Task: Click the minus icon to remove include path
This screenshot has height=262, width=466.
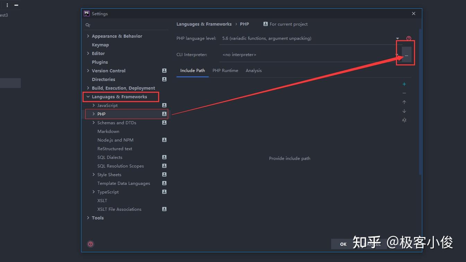Action: (404, 93)
